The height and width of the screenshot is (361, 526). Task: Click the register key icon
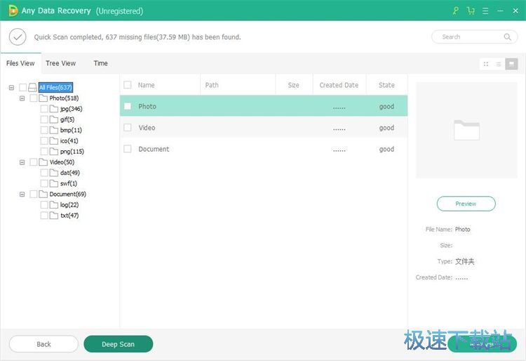tap(456, 11)
